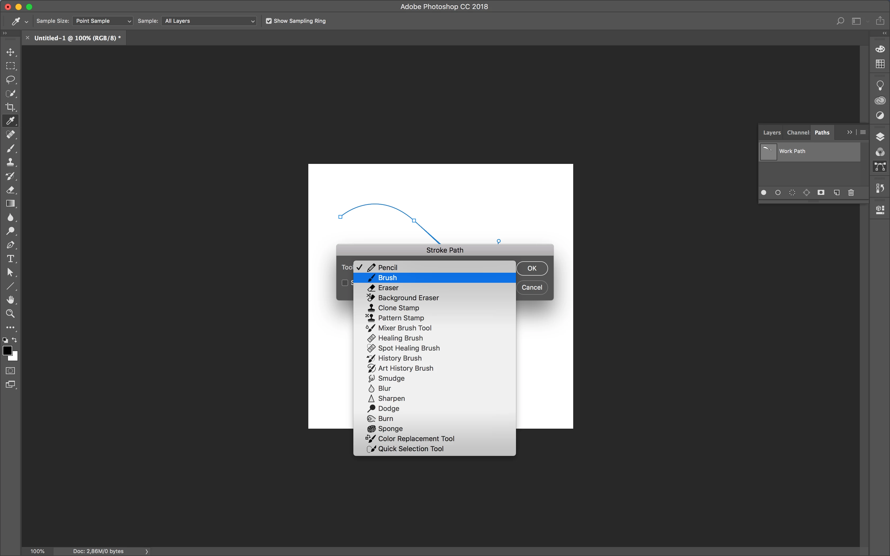The height and width of the screenshot is (556, 890).
Task: Click the foreground color swatch
Action: click(x=7, y=351)
